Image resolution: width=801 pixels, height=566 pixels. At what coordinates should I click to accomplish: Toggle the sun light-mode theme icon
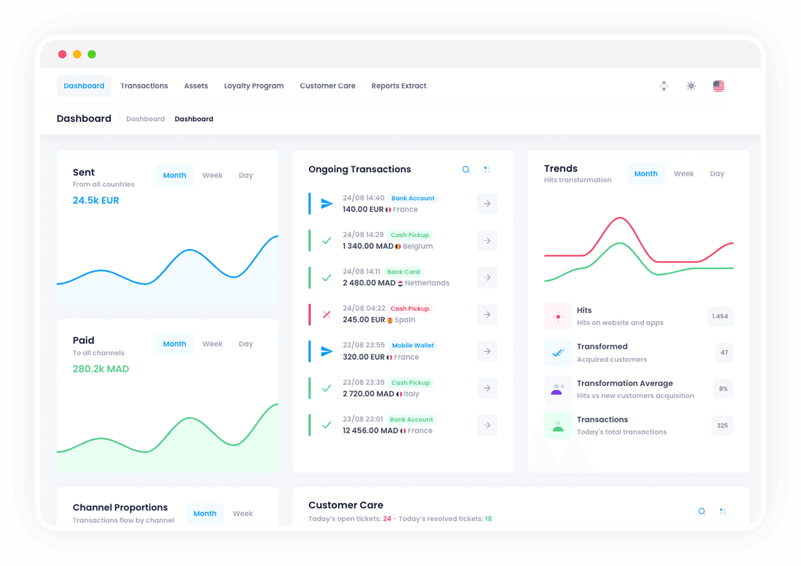[x=691, y=86]
